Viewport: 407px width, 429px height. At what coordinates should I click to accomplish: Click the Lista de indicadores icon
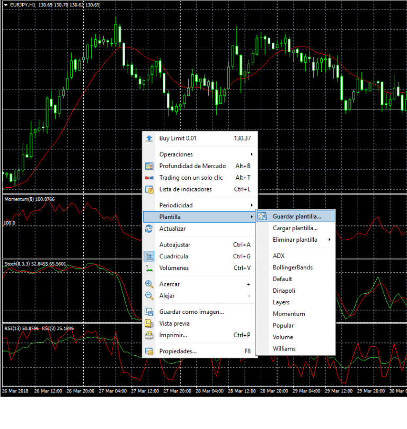click(149, 189)
